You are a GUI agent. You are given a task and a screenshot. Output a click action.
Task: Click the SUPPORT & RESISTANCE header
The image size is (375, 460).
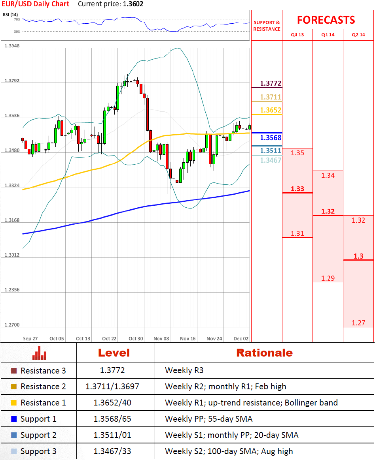tap(267, 26)
